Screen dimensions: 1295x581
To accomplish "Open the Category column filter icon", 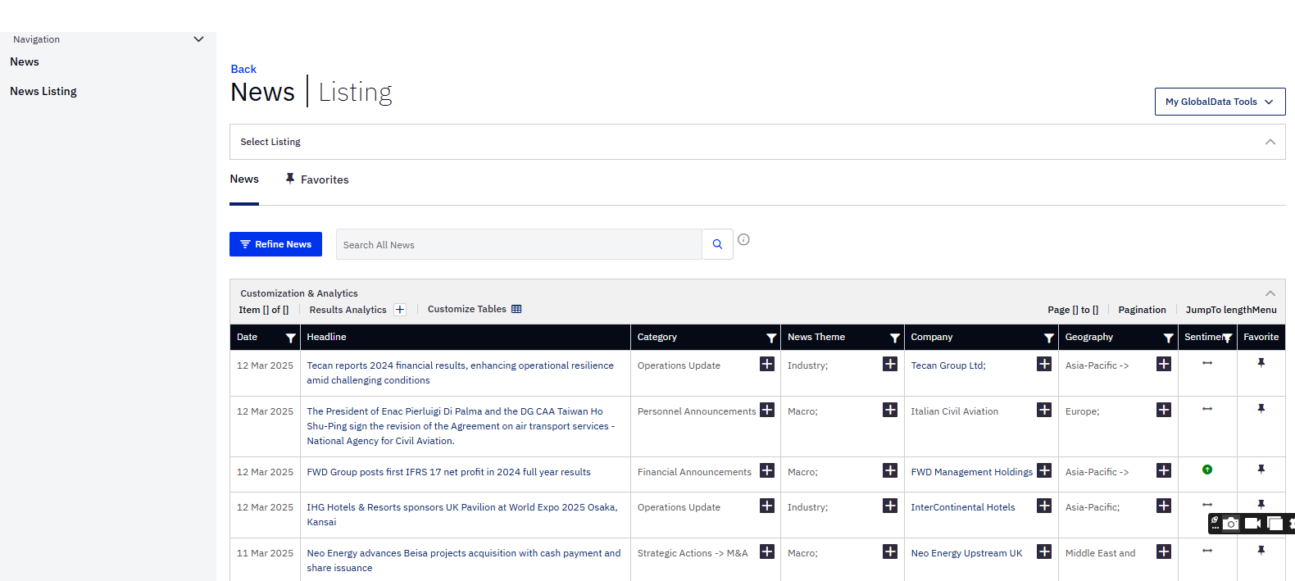I will point(770,338).
